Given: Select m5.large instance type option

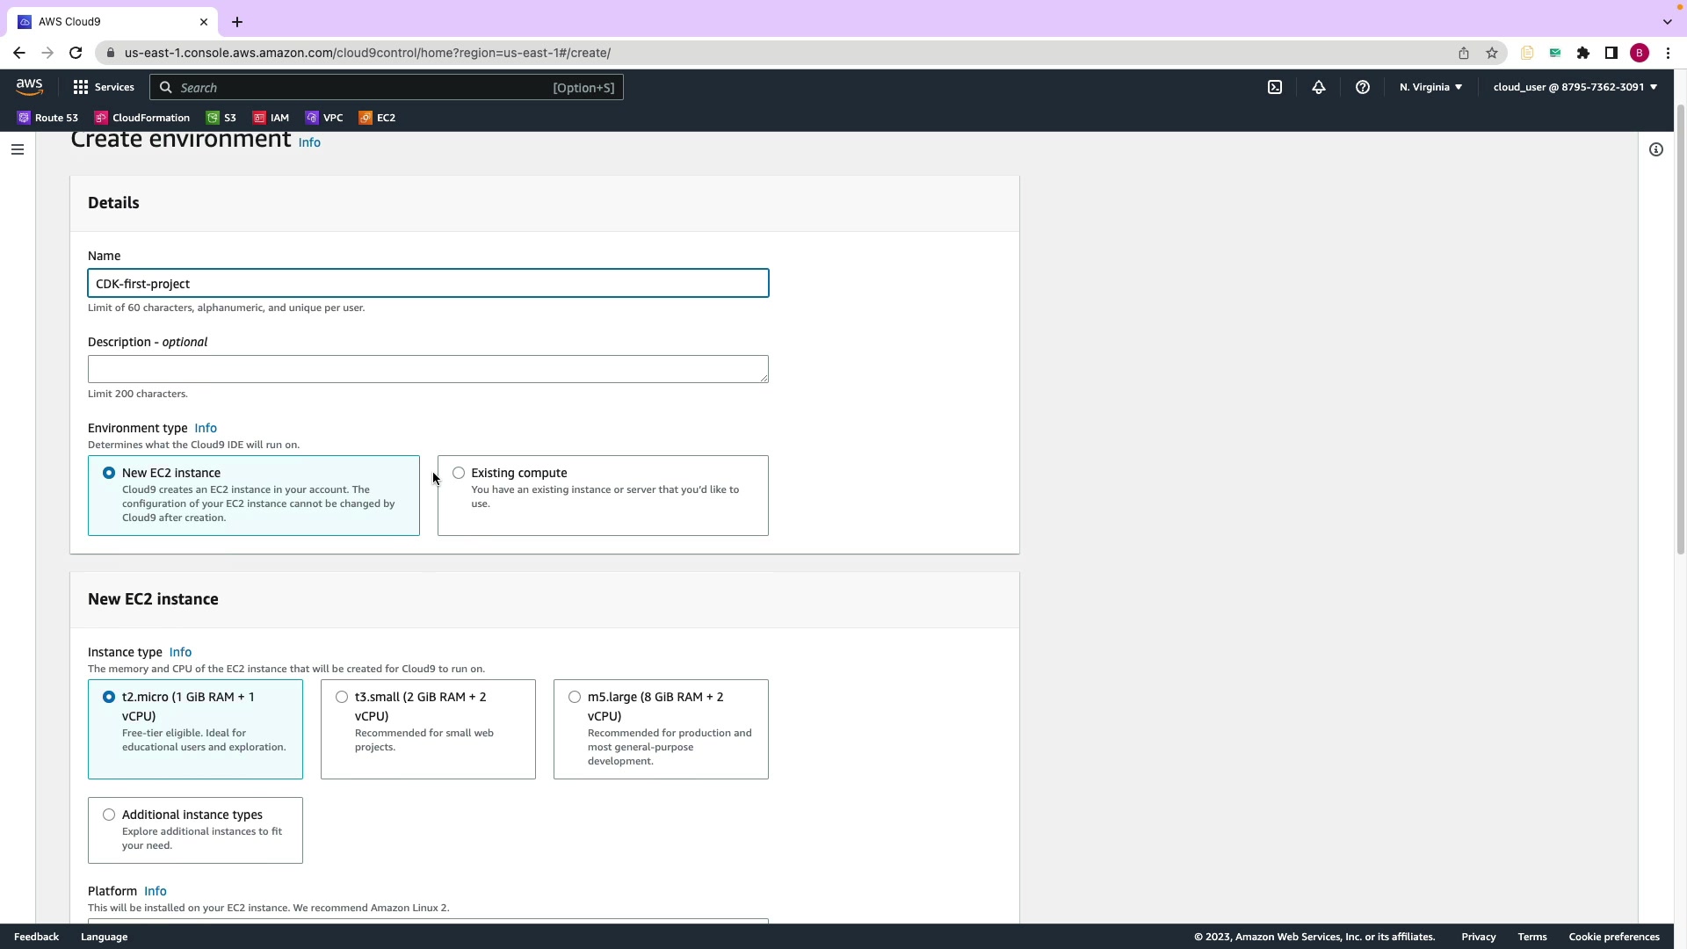Looking at the screenshot, I should (575, 697).
